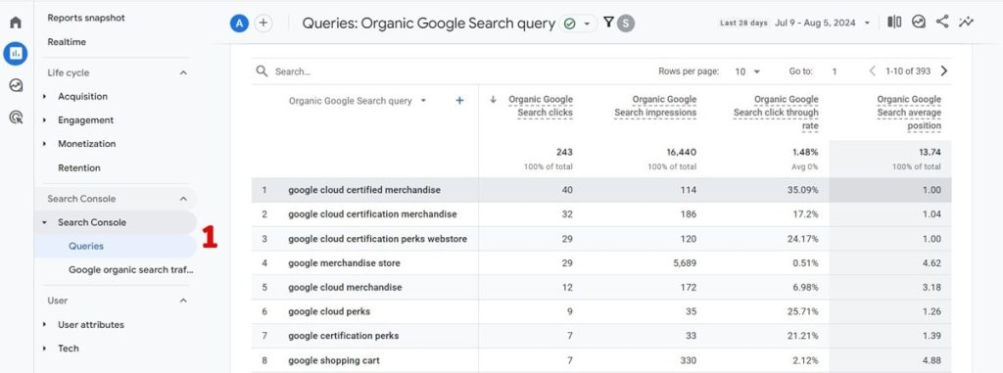Sort by Organic Google Search impressions
Screen dimensions: 1003x373
pyautogui.click(x=655, y=106)
